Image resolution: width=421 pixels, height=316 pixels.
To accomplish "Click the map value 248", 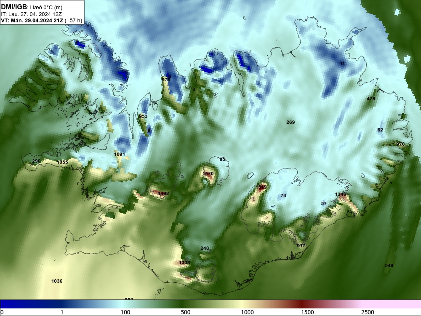I will point(205,248).
